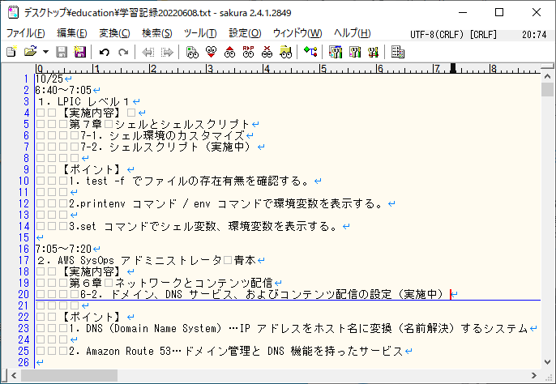Click the 3.set コマンド line
The height and width of the screenshot is (384, 556).
[x=204, y=226]
